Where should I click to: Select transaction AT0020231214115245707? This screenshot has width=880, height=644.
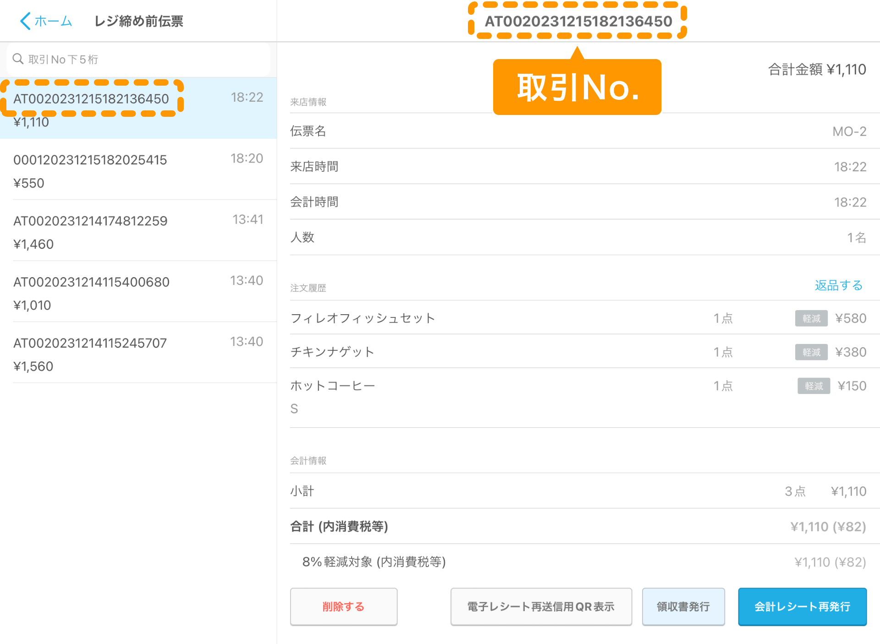[138, 353]
